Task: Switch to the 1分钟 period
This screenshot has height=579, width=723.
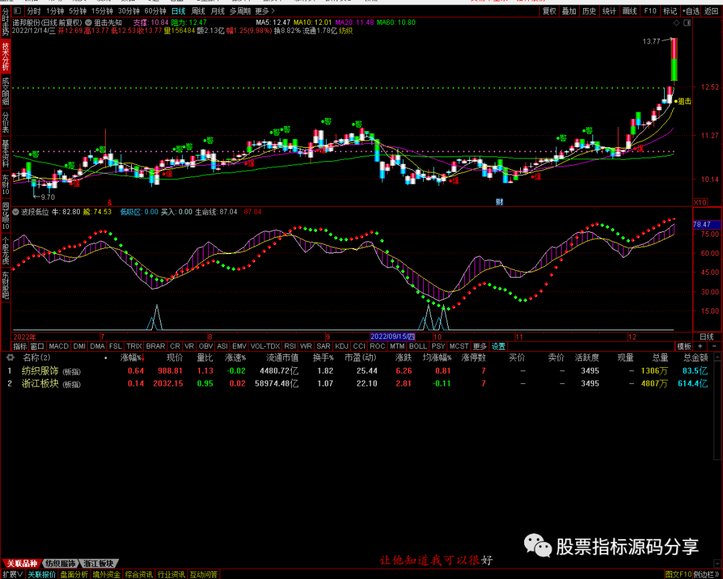Action: pos(55,11)
